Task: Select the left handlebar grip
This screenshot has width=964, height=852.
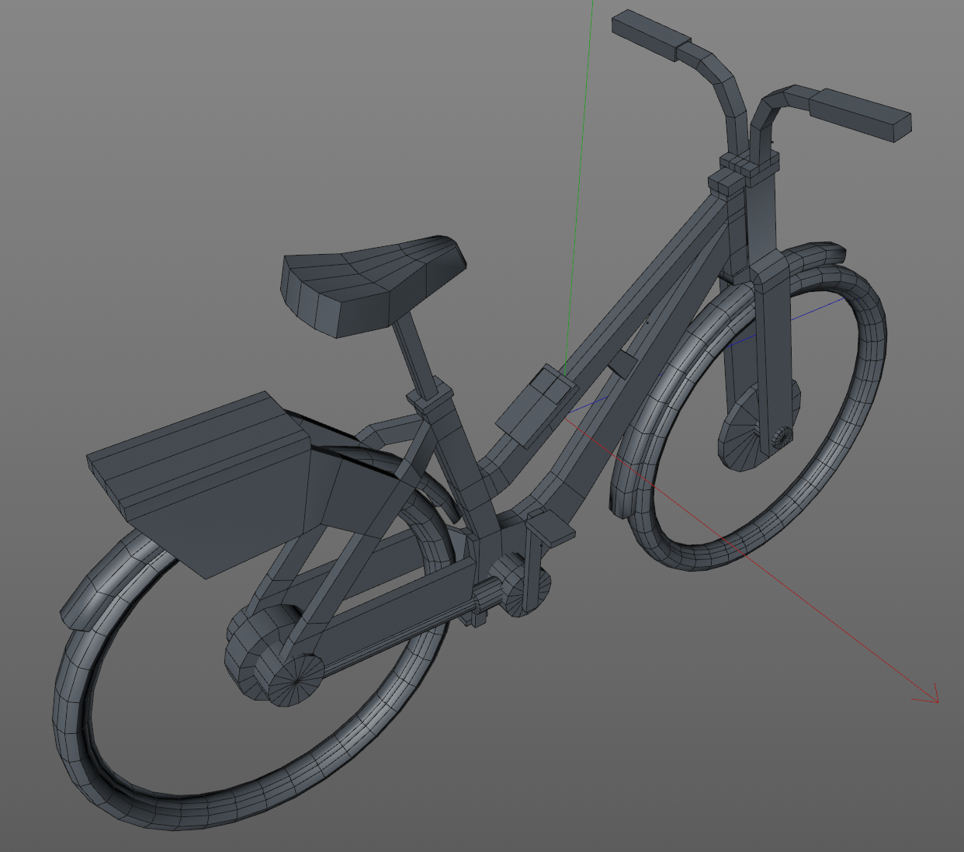Action: pyautogui.click(x=650, y=34)
